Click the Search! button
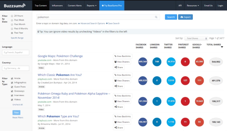The height and width of the screenshot is (131, 227). tap(171, 17)
